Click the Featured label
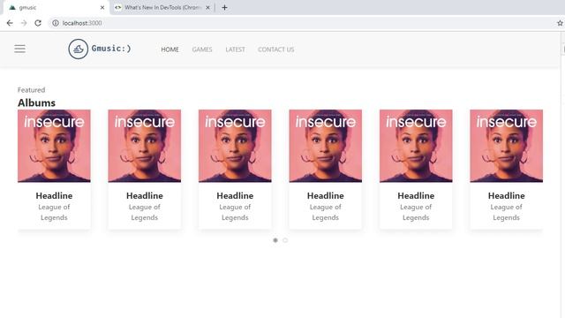This screenshot has width=565, height=318. point(32,90)
